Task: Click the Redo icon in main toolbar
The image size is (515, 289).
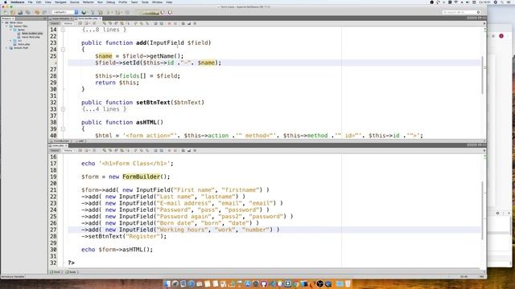Action: pos(44,13)
